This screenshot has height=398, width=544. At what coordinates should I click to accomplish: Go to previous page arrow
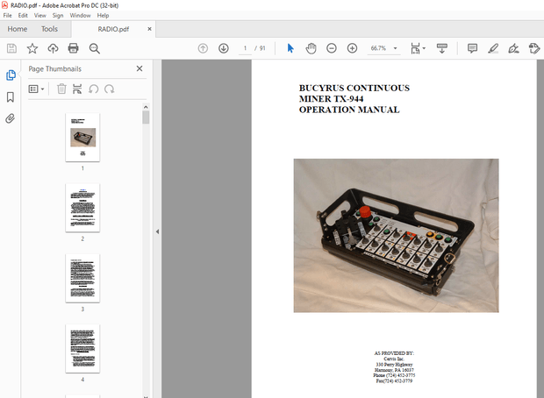203,48
